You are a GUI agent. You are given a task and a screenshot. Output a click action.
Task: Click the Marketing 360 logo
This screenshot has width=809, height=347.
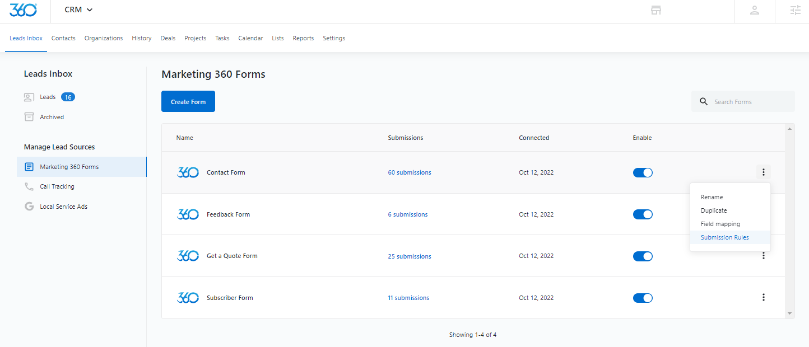tap(24, 10)
